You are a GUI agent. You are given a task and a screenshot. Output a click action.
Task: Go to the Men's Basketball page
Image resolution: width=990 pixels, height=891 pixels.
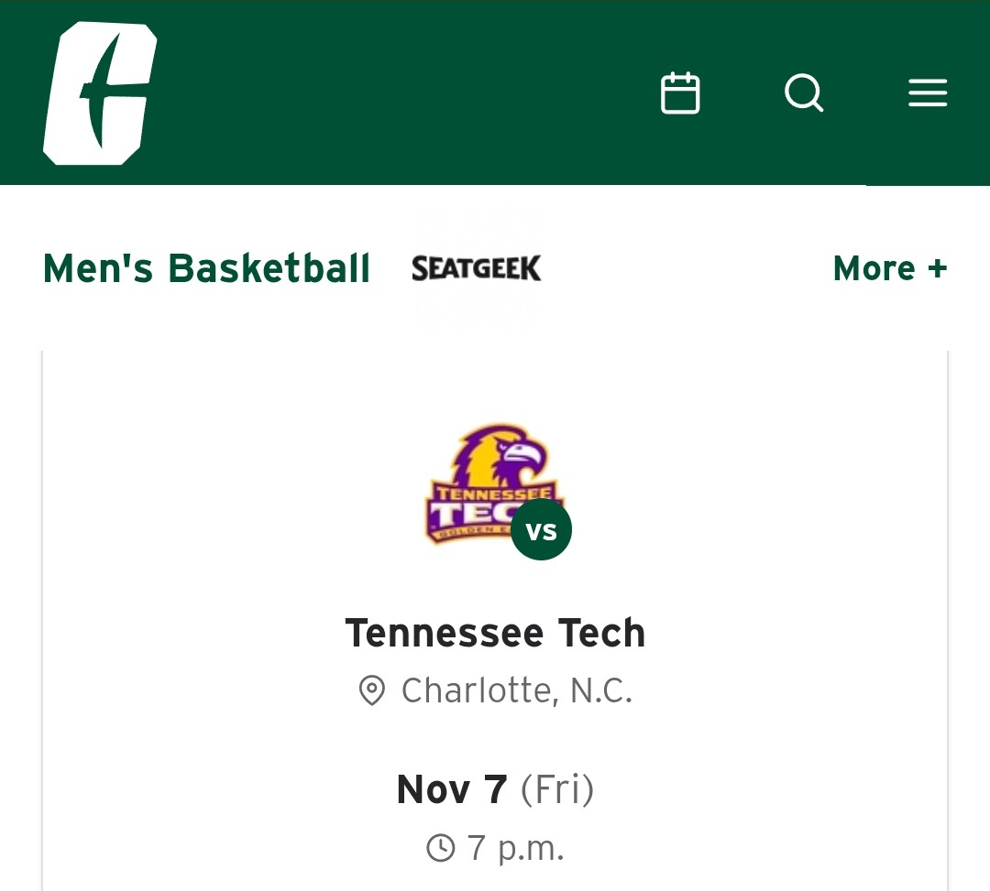206,268
